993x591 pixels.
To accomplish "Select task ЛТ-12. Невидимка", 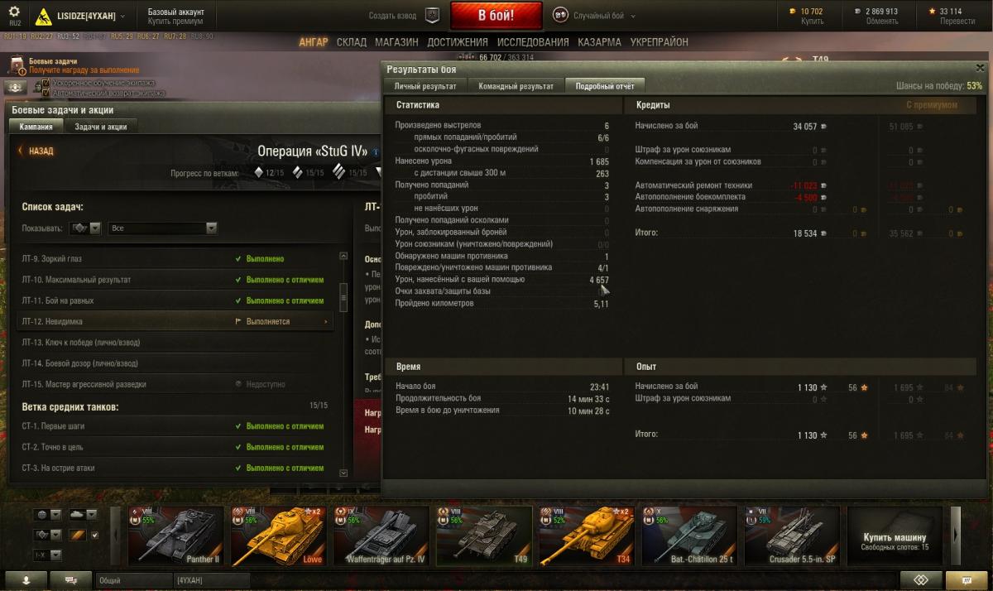I will (175, 321).
